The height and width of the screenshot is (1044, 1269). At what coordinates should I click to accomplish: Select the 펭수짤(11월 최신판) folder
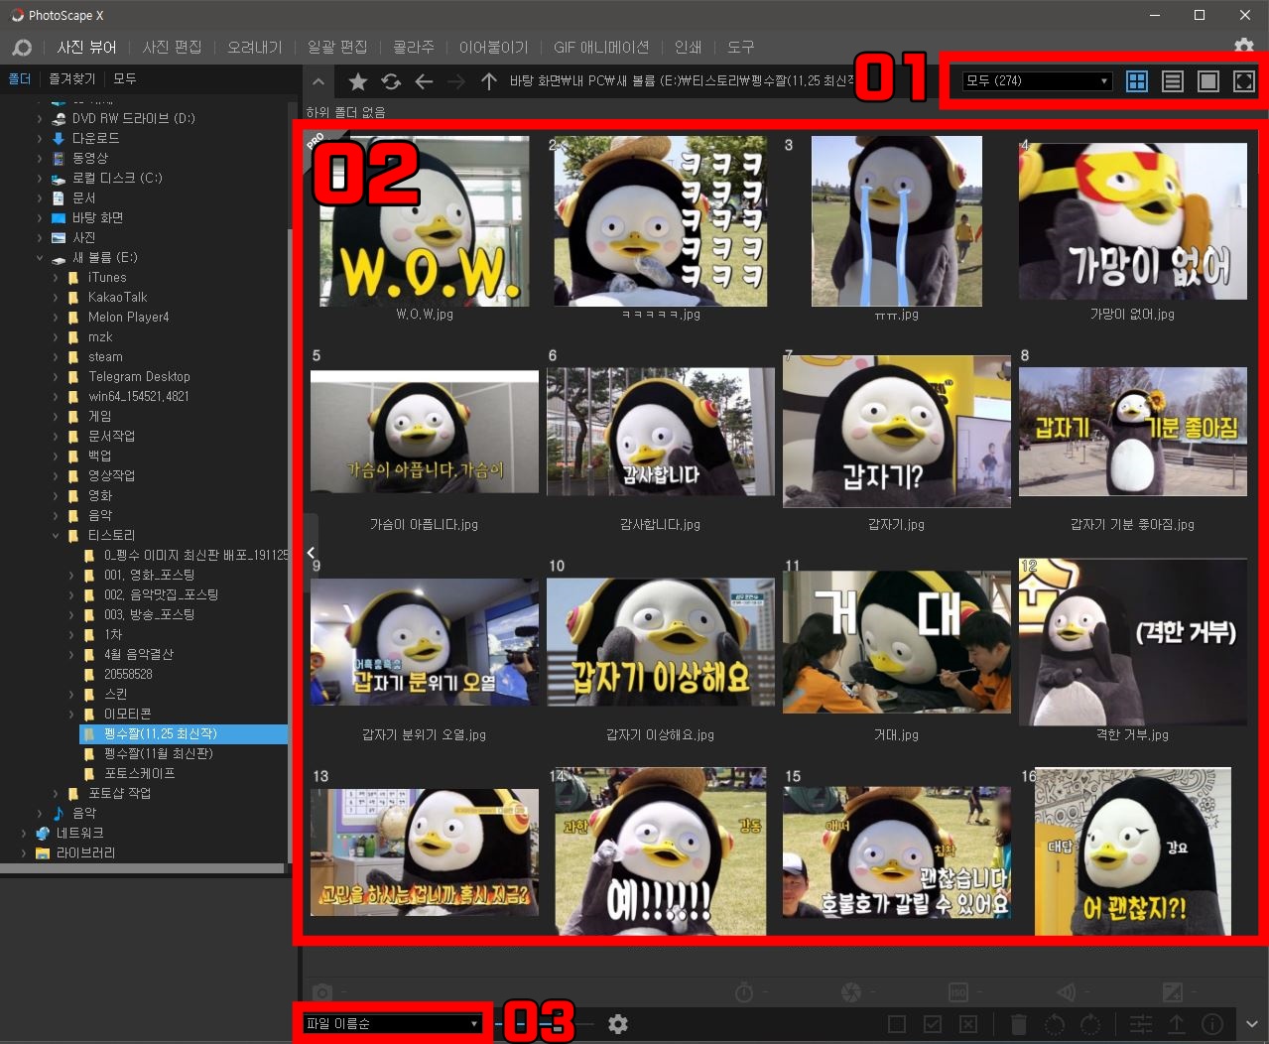pyautogui.click(x=159, y=754)
